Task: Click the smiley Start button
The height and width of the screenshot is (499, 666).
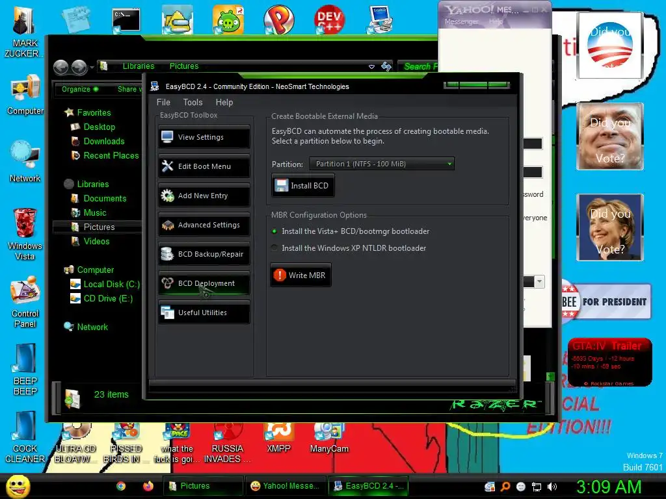Action: (18, 486)
